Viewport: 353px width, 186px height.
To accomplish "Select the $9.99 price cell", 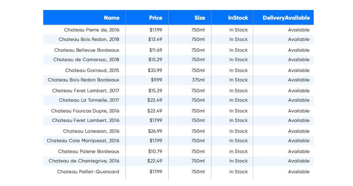I will click(157, 80).
